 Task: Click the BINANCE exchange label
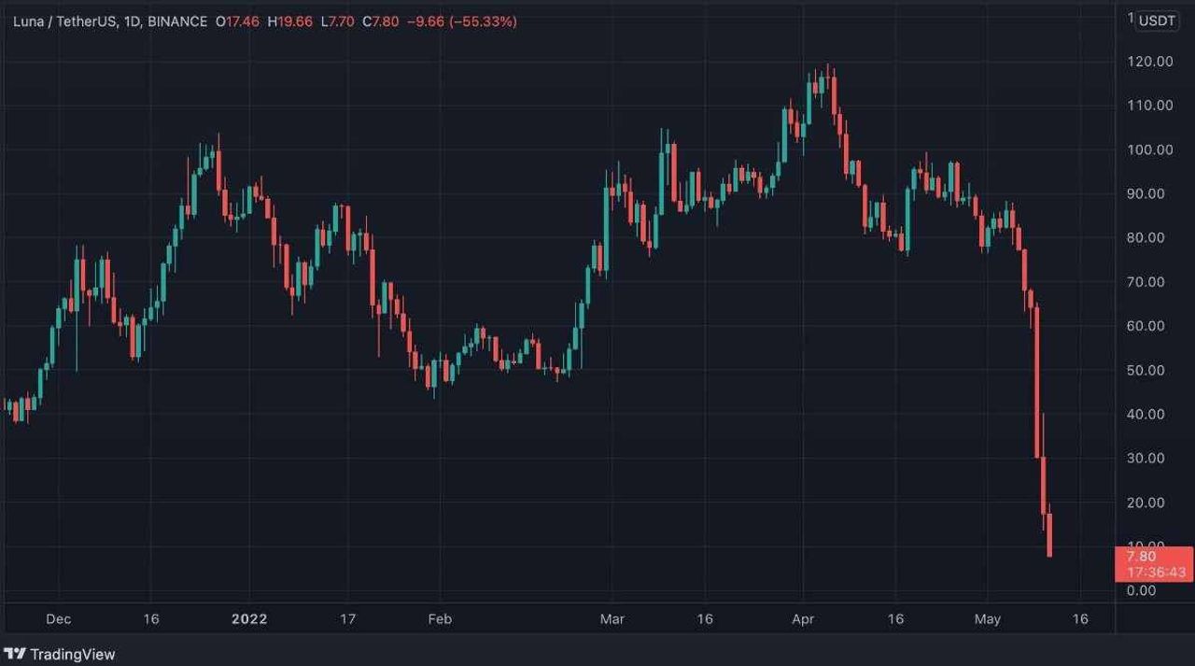[x=177, y=21]
